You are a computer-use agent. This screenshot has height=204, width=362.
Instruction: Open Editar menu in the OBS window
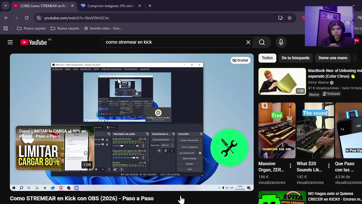[x=68, y=69]
